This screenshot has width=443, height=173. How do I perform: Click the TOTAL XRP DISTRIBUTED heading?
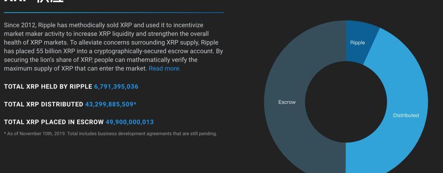click(43, 104)
